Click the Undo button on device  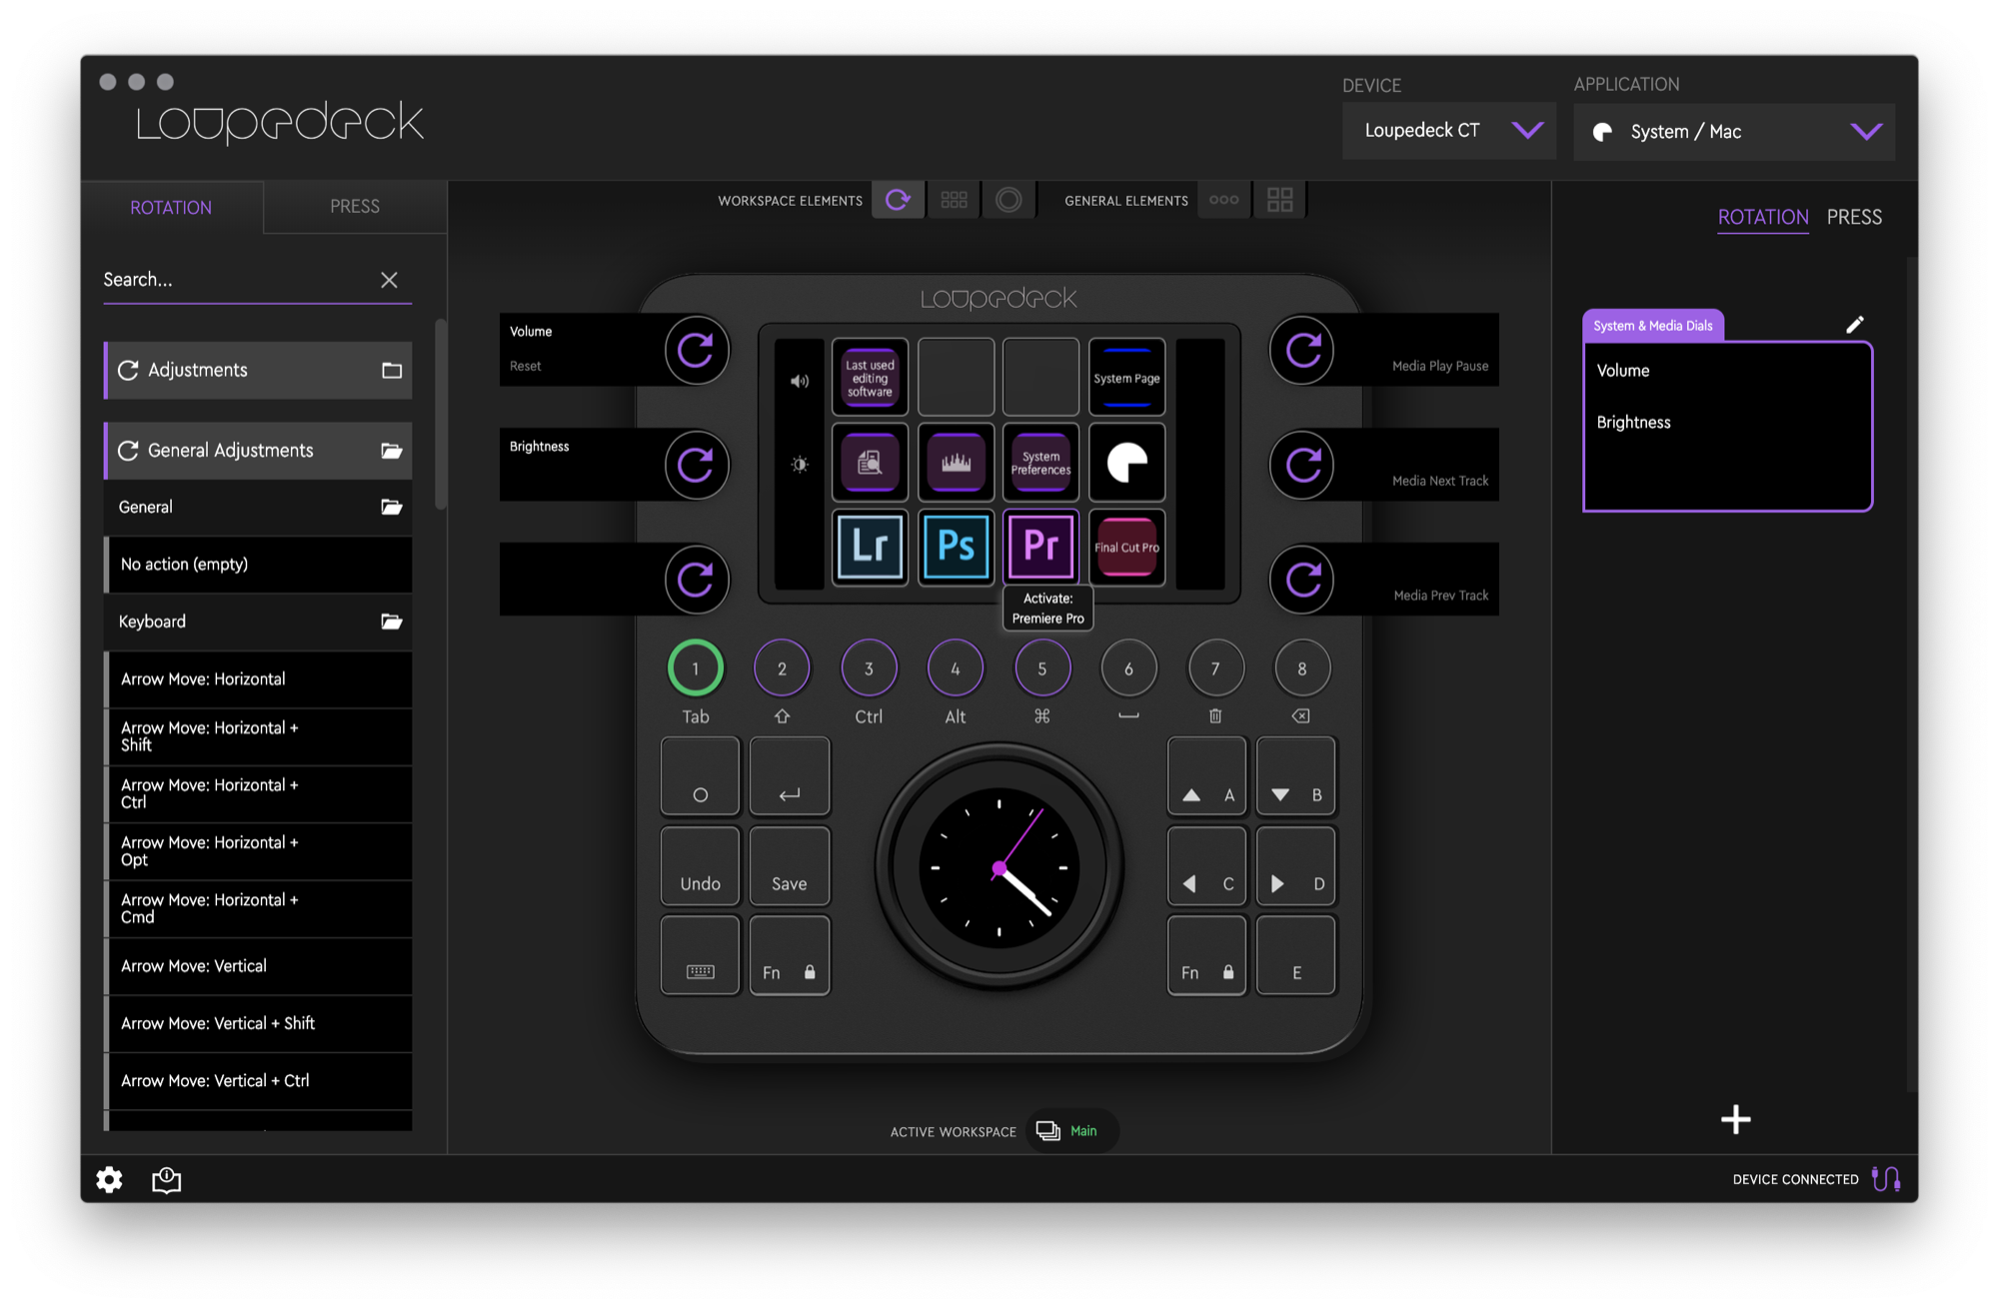click(x=700, y=866)
